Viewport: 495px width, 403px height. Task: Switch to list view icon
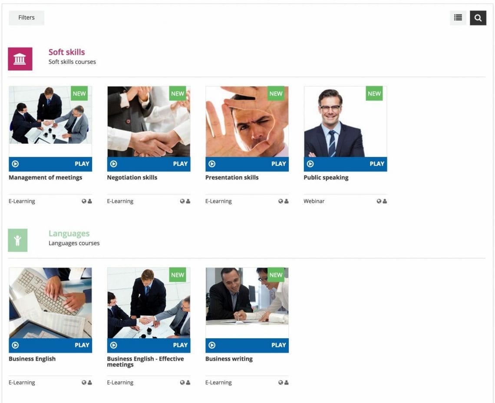point(458,18)
